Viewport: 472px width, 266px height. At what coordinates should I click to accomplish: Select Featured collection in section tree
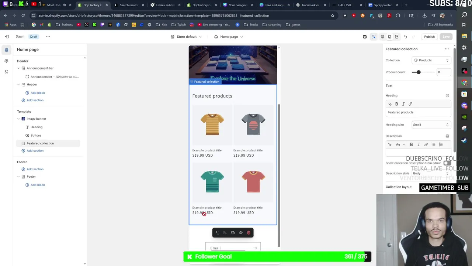pyautogui.click(x=48, y=143)
